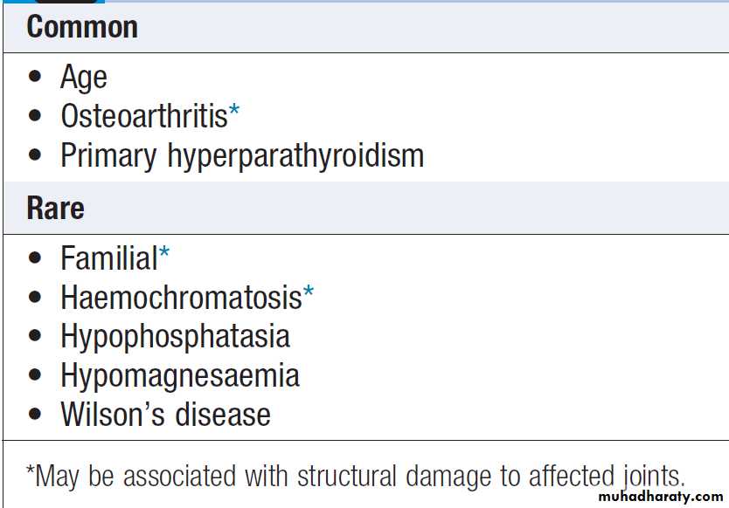Click the bullet beside Hypophosphatasia
Screen dimensions: 729x508
[x=35, y=336]
